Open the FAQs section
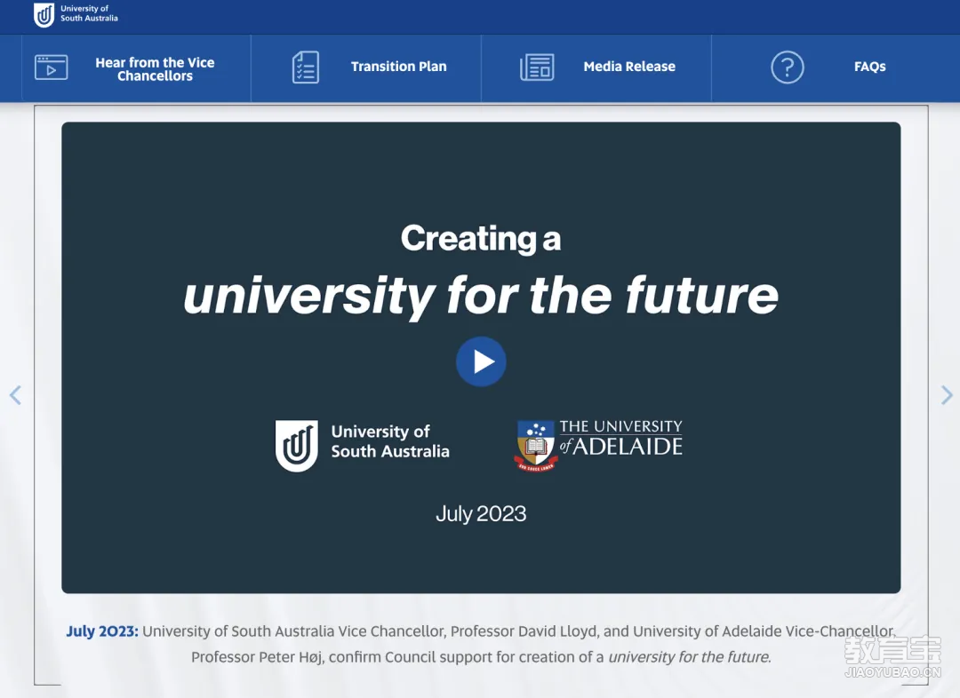 (x=836, y=68)
